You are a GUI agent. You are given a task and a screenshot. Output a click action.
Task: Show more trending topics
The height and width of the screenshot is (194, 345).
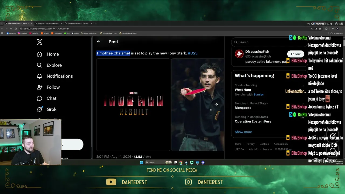click(243, 132)
